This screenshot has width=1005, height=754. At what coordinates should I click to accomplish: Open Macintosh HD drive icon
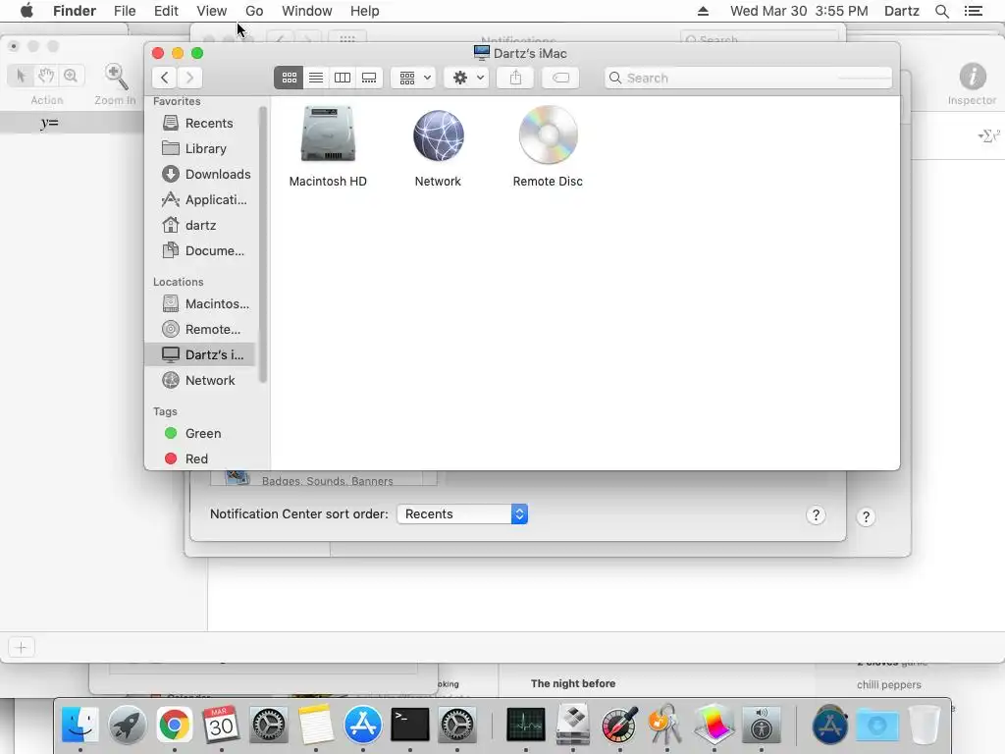click(x=328, y=134)
